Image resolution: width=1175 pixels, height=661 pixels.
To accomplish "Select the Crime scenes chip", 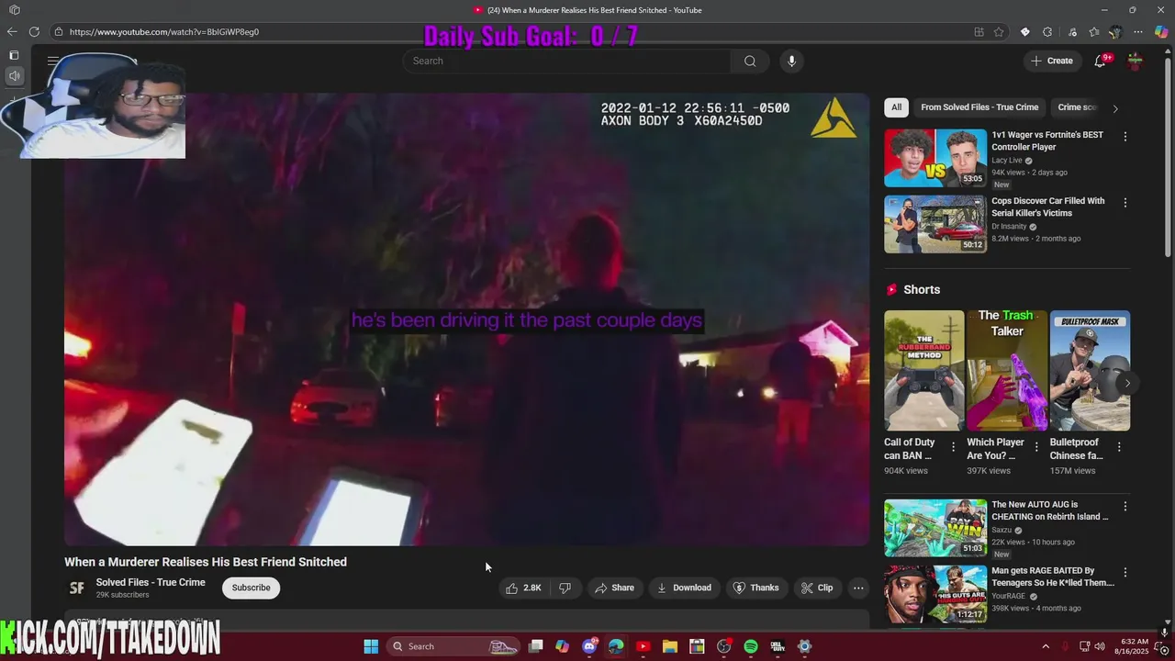I will point(1078,107).
